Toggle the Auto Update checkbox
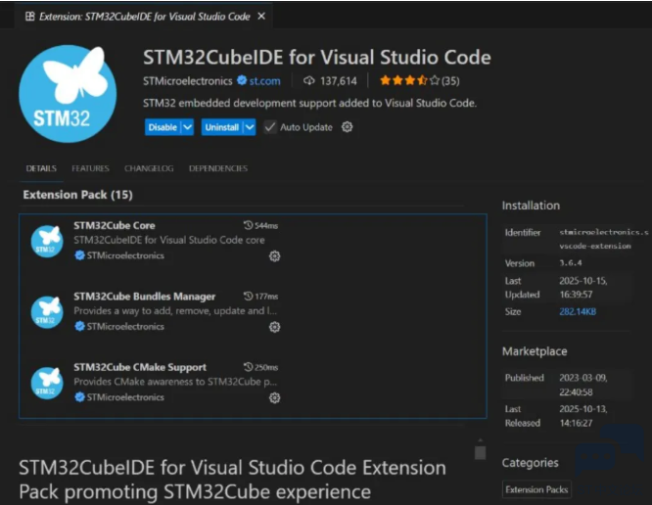Screen dimensions: 652x505 tap(270, 127)
